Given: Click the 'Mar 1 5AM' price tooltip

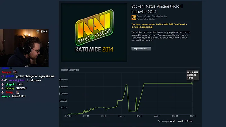Looking at the screenshot, I should (192, 75).
